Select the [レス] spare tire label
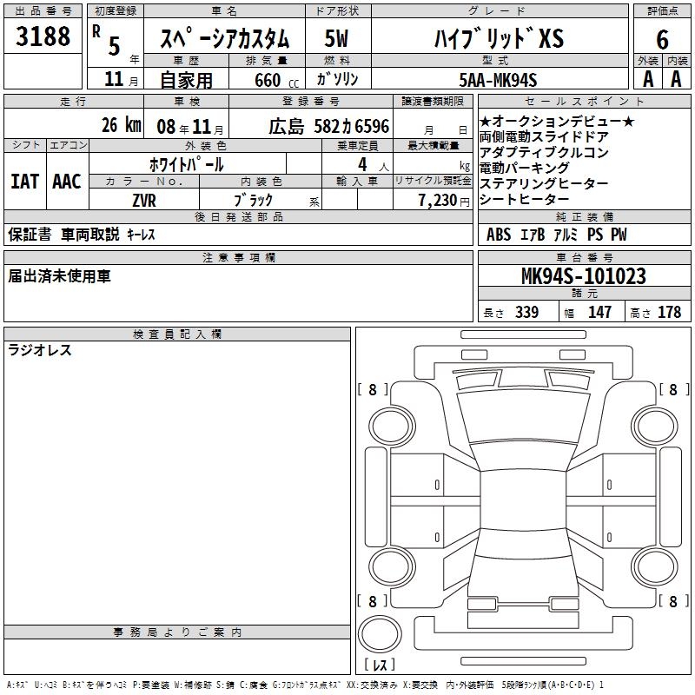Viewport: 695px width, 695px height. coord(380,664)
